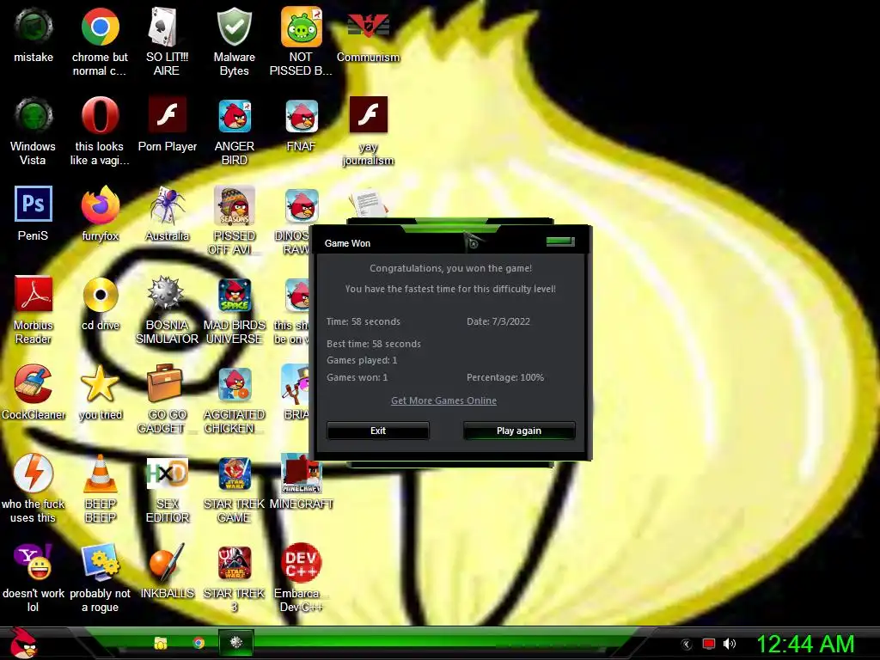Open file explorer from the taskbar
880x660 pixels.
tap(161, 643)
